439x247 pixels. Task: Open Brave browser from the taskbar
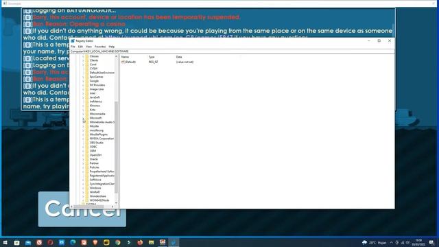coord(95,242)
